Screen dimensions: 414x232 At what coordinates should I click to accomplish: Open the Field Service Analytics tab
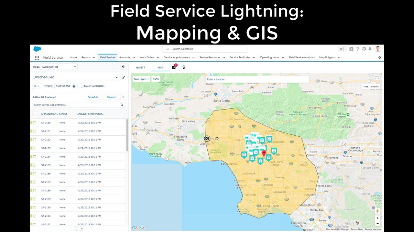302,57
